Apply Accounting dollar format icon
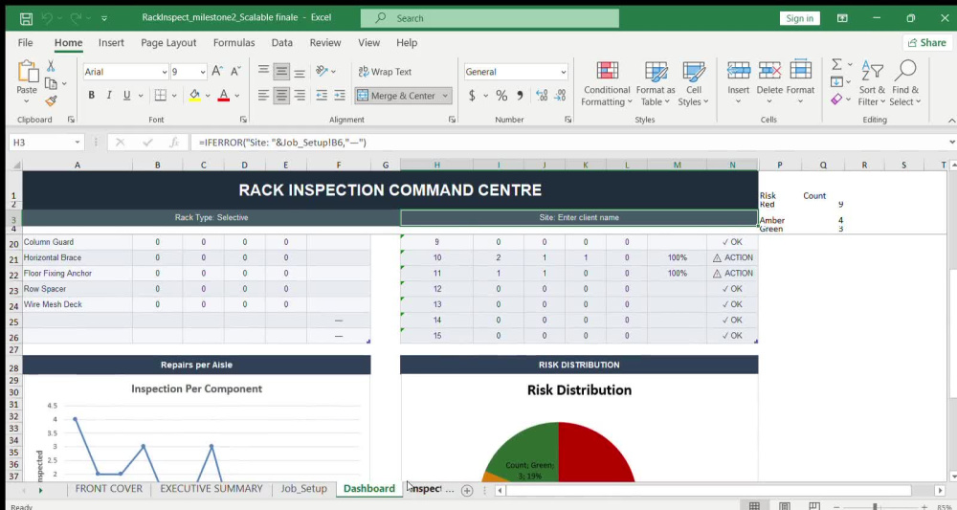Image resolution: width=957 pixels, height=510 pixels. click(x=472, y=95)
